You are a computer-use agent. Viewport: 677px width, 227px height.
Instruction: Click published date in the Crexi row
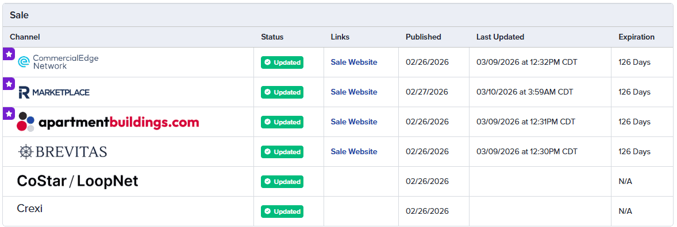tap(428, 211)
